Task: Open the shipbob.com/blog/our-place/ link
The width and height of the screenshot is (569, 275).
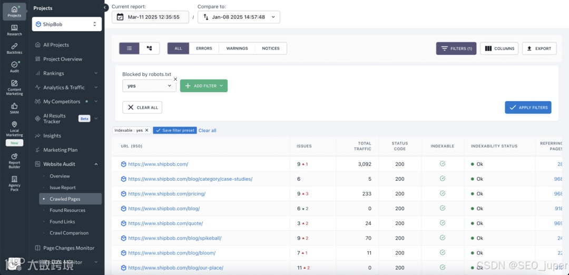Action: (x=175, y=268)
